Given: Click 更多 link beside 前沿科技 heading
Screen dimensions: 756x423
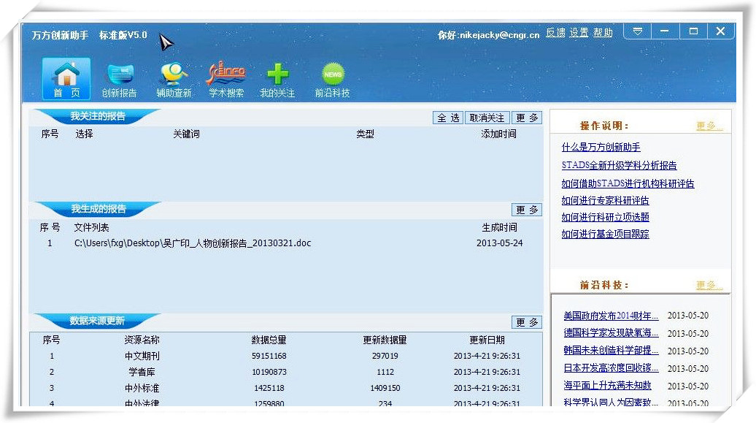Looking at the screenshot, I should coord(709,286).
